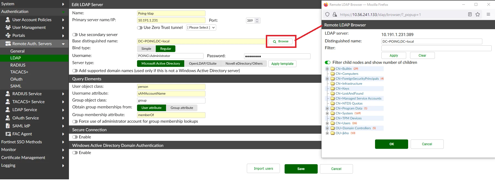Image resolution: width=495 pixels, height=181 pixels.
Task: Enable Windows Active Directory Domain Authentication
Action: [75, 153]
